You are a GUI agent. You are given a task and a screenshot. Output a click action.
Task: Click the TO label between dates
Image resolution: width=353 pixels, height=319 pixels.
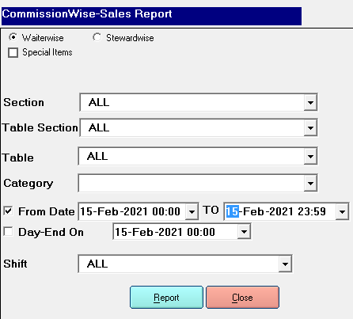click(211, 211)
